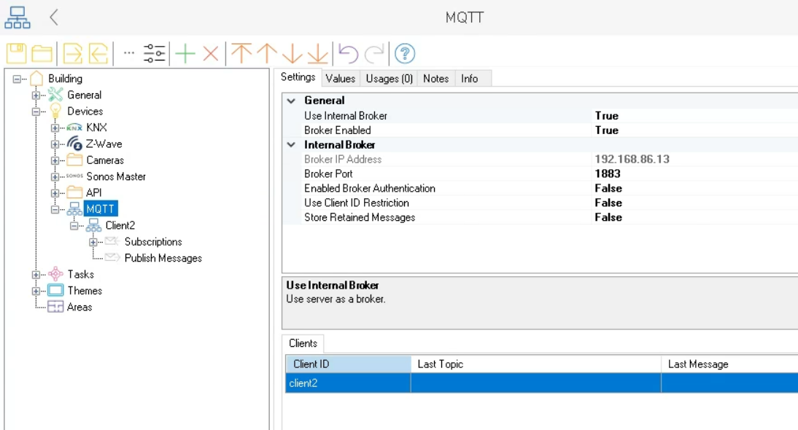Click the green plus add icon
The height and width of the screenshot is (430, 798).
[x=186, y=54]
